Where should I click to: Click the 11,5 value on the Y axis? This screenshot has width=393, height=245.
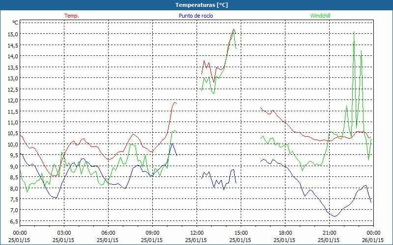pos(13,111)
